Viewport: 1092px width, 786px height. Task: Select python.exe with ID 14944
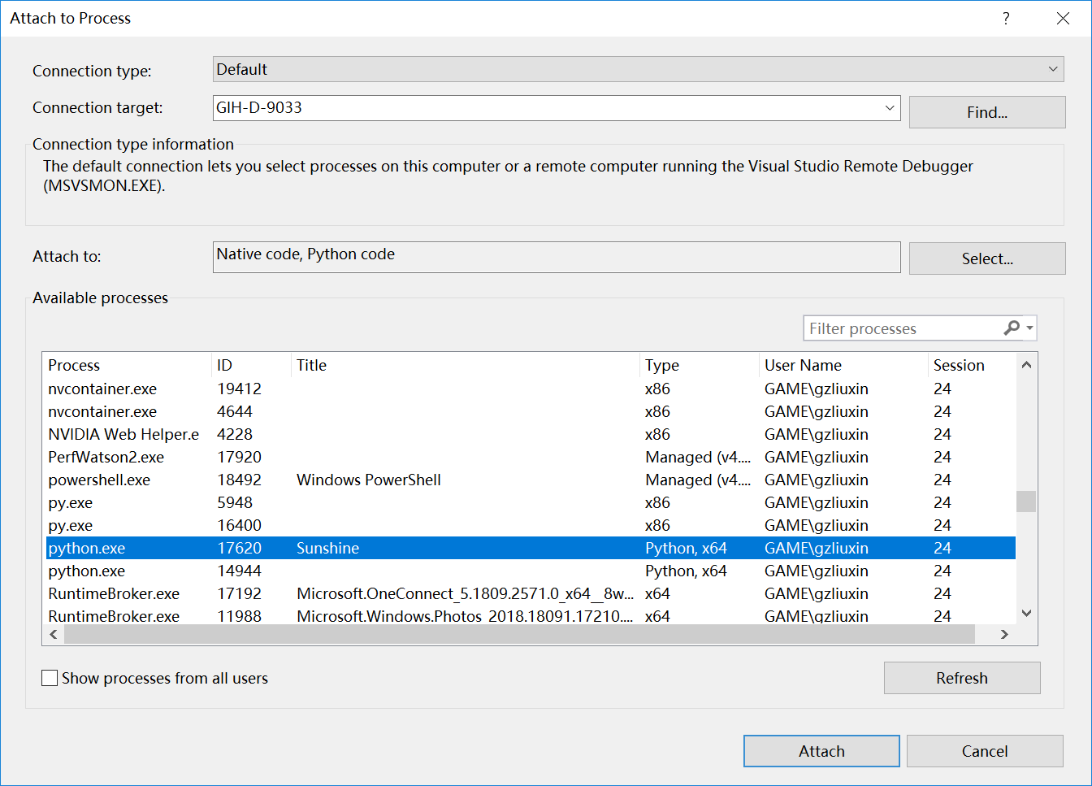529,571
